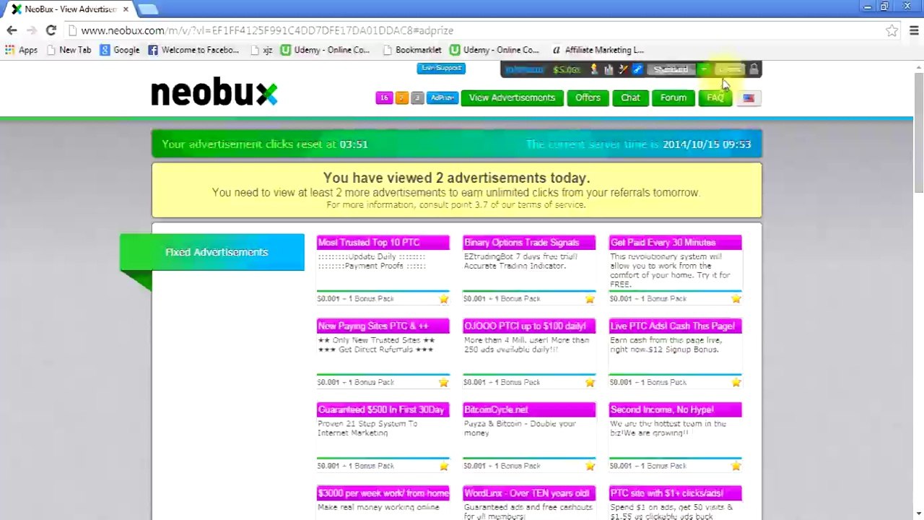Viewport: 924px width, 520px height.
Task: Click the star on the OJOOO PTC ad
Action: (x=590, y=382)
